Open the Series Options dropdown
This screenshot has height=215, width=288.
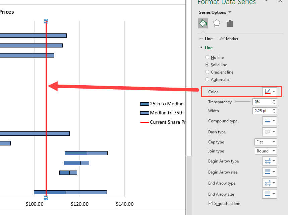pyautogui.click(x=230, y=12)
